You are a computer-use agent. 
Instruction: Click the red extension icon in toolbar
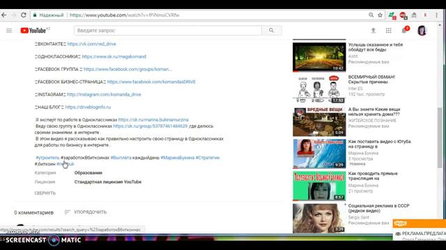coord(403,15)
